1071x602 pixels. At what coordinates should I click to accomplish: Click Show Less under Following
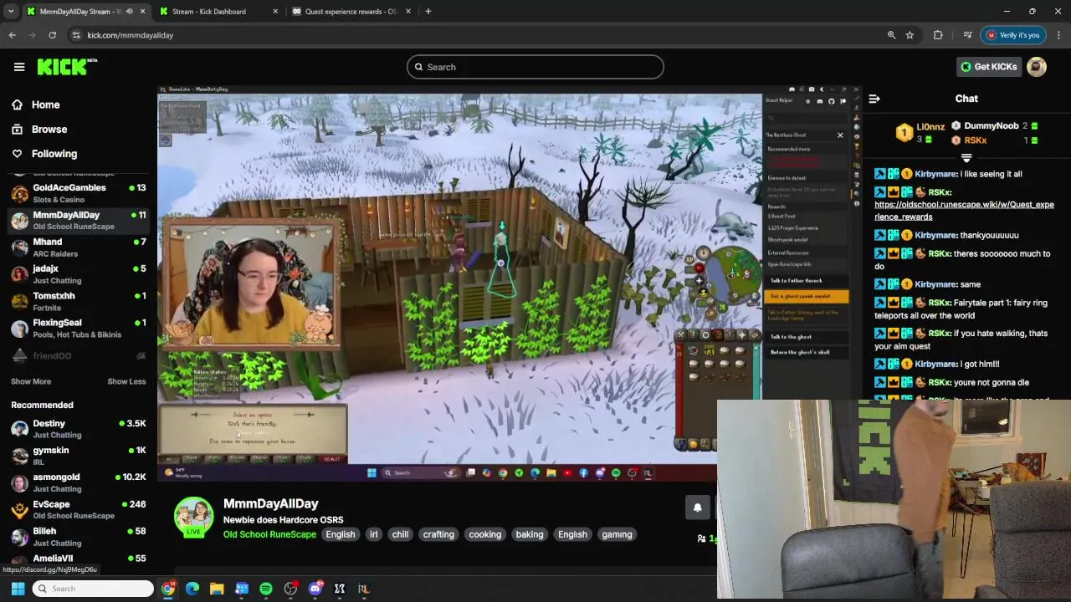[x=126, y=381]
